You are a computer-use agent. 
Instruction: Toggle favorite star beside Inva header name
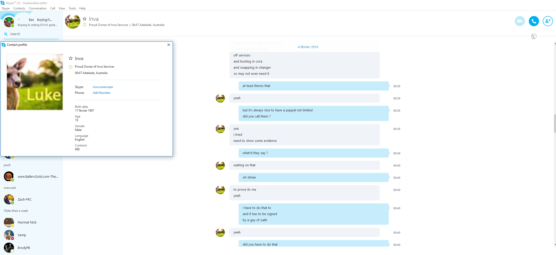coord(85,19)
